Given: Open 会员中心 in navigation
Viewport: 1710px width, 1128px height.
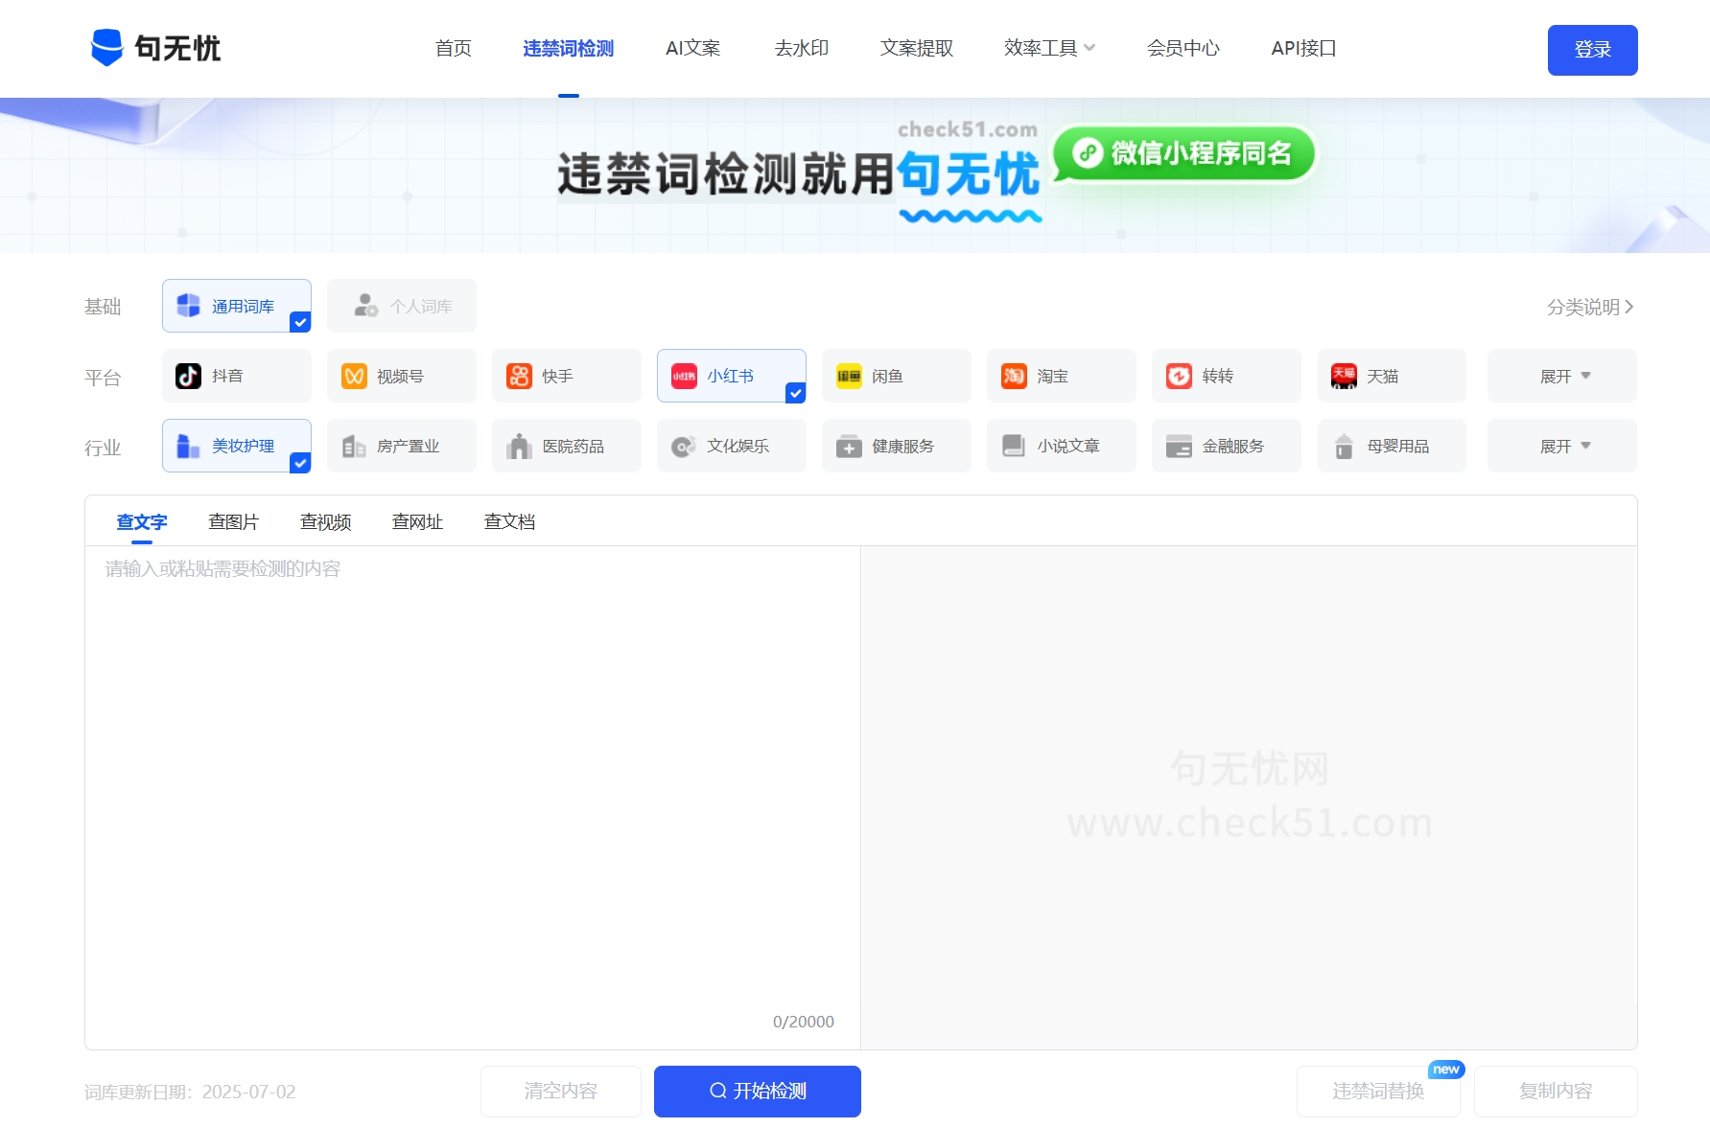Looking at the screenshot, I should click(1183, 48).
